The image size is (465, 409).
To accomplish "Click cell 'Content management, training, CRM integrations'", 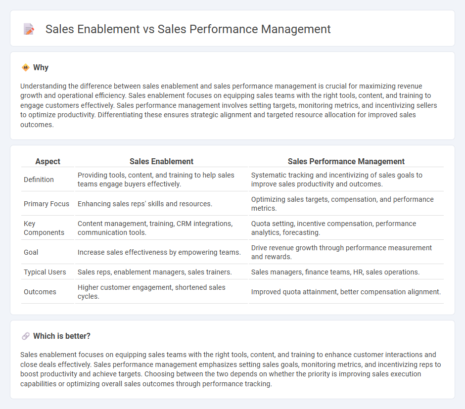I will [161, 228].
